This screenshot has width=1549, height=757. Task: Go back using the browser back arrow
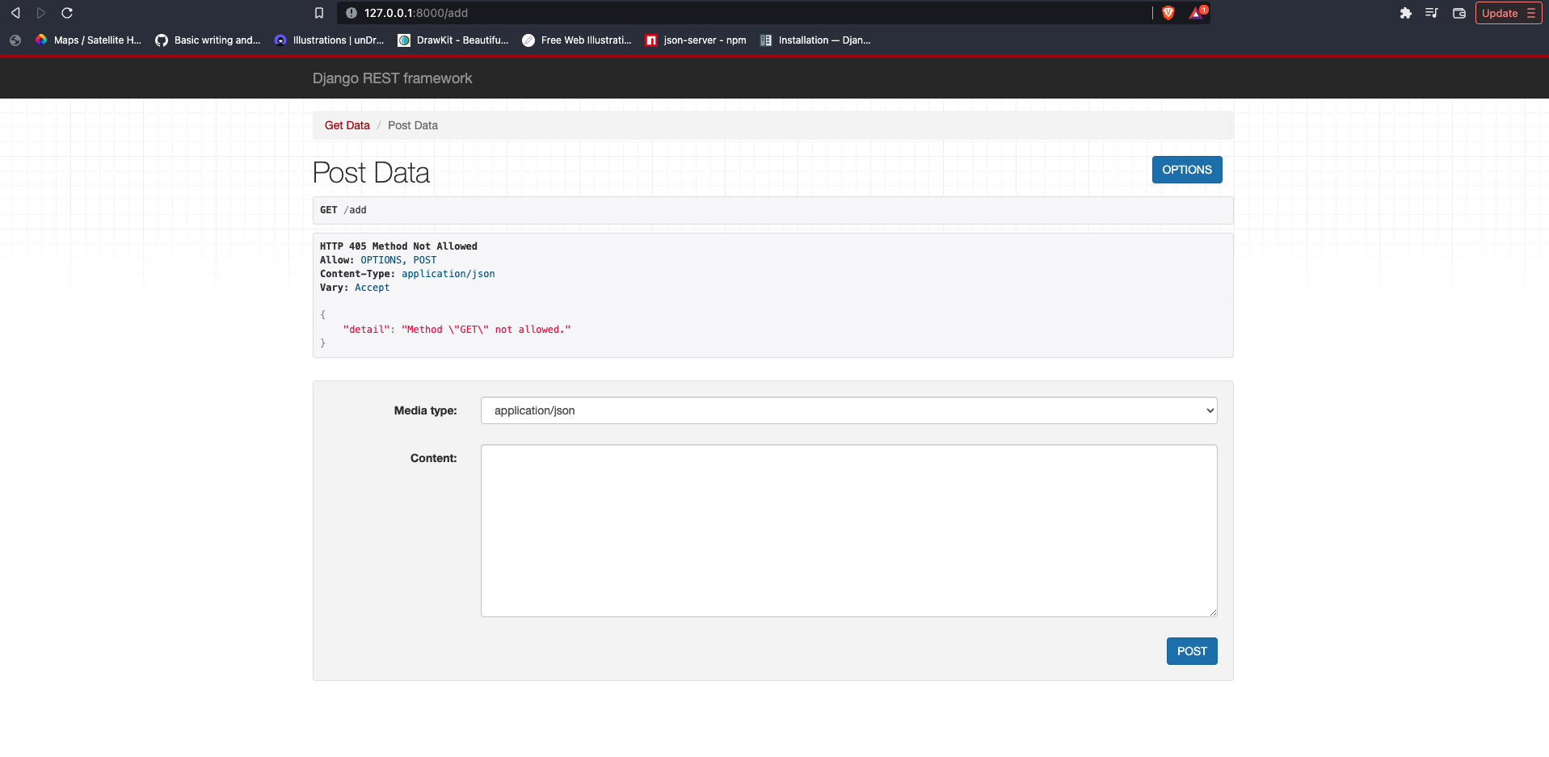pyautogui.click(x=15, y=13)
